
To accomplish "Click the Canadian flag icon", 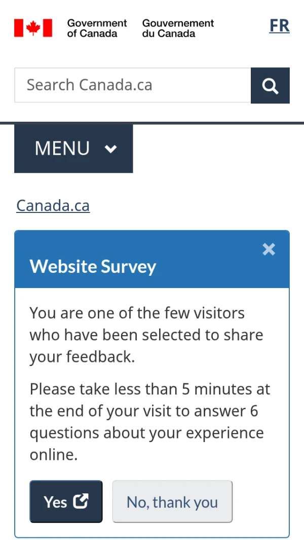I will tap(33, 28).
